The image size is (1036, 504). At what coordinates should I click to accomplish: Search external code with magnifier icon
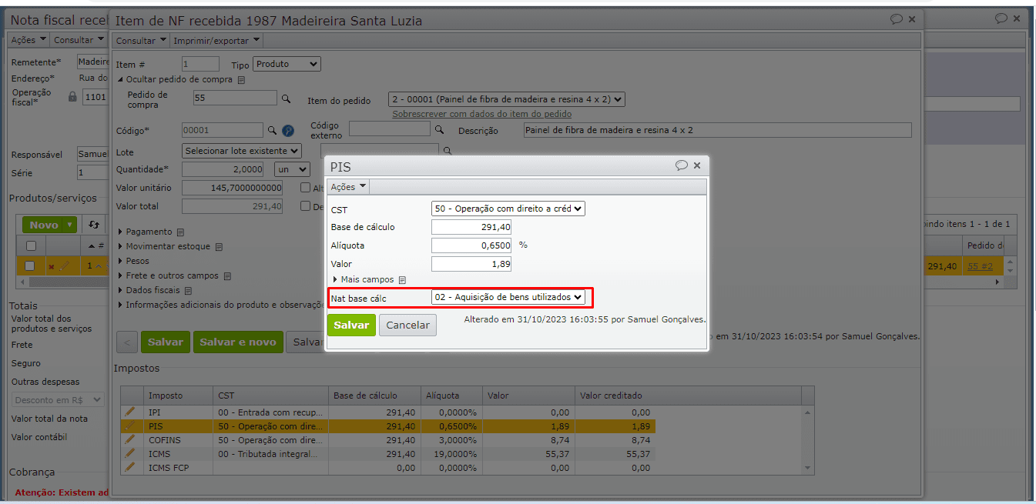(440, 130)
